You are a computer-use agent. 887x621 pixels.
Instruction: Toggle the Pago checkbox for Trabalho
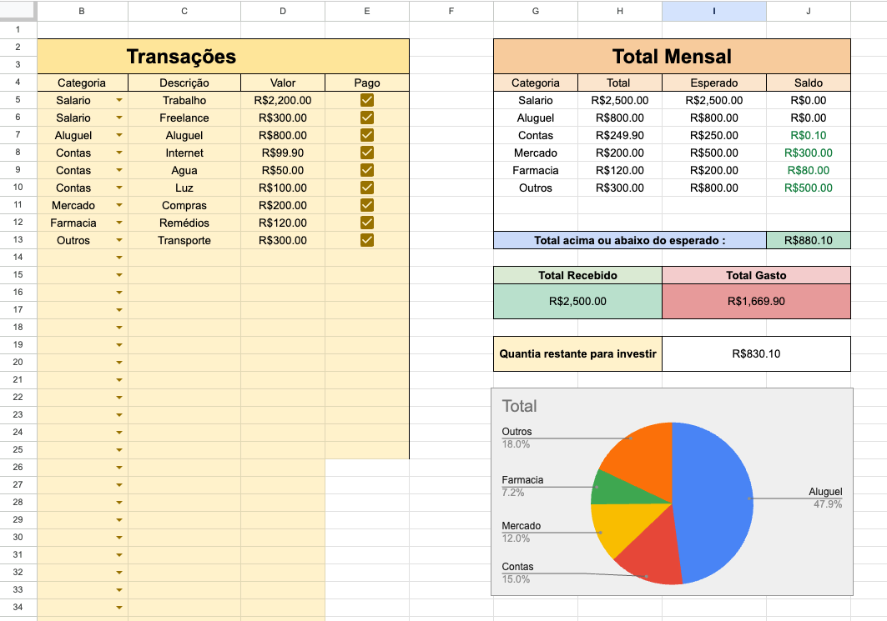coord(366,100)
